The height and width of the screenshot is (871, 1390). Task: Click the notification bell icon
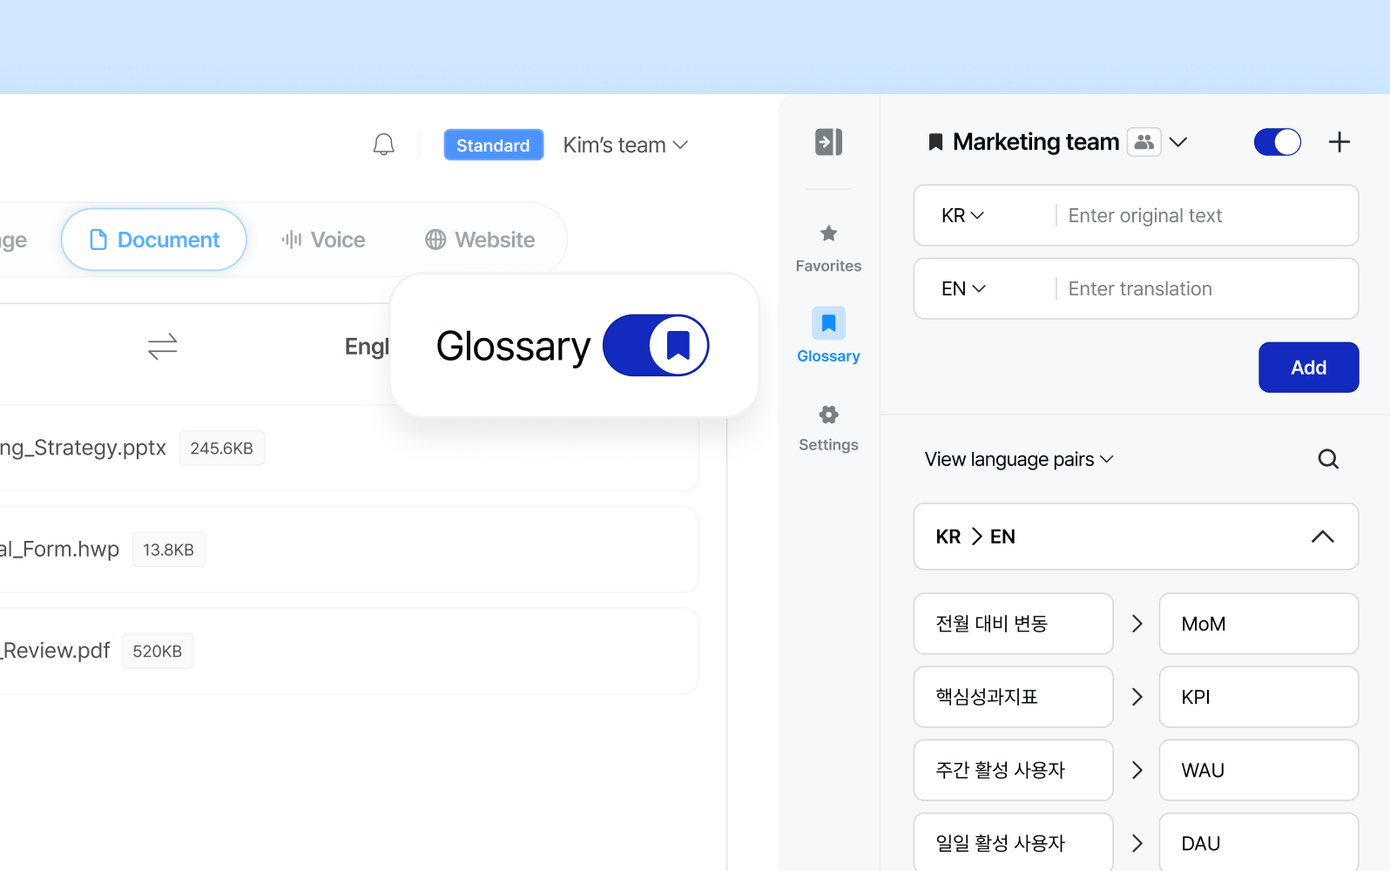coord(383,145)
